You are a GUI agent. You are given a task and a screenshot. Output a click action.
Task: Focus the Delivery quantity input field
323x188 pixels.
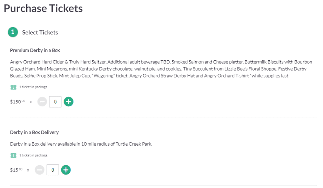click(53, 170)
